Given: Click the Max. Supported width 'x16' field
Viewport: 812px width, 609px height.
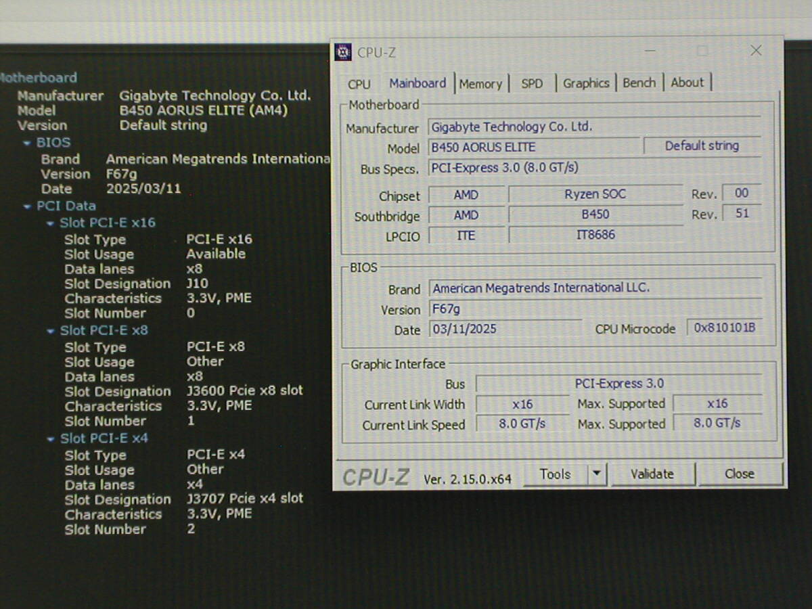Looking at the screenshot, I should (717, 404).
